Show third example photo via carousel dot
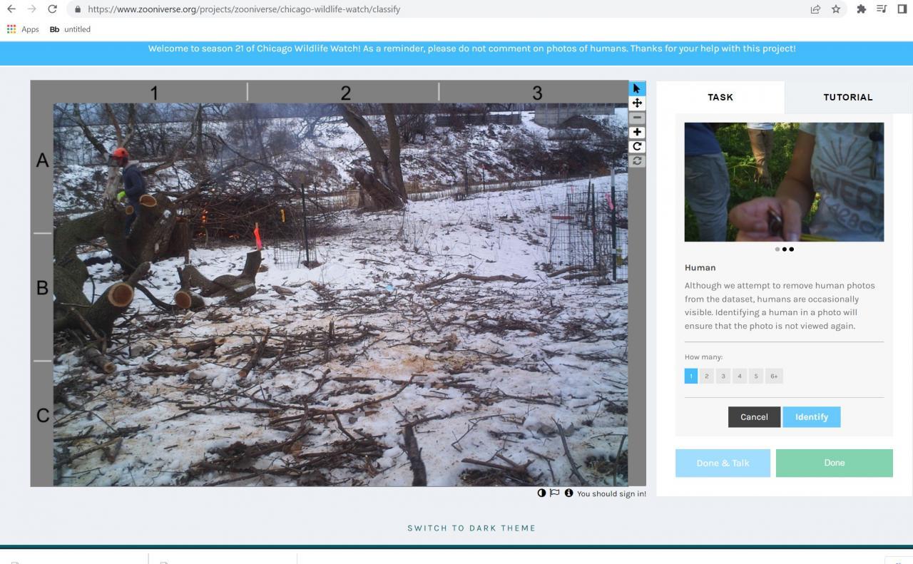913x564 pixels. 792,249
